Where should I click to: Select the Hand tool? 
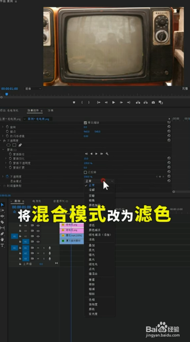pyautogui.click(x=2, y=239)
